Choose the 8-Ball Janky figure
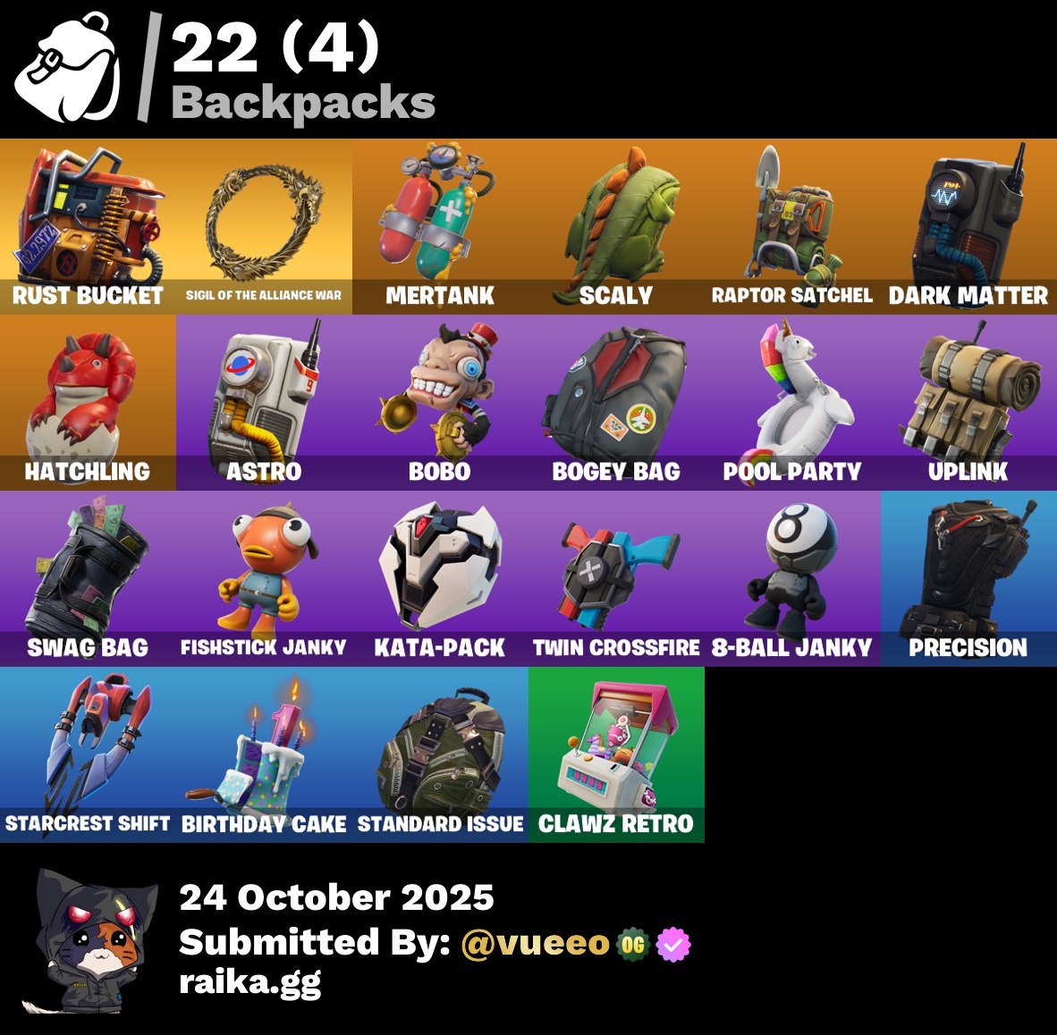The image size is (1057, 1035). [x=792, y=579]
